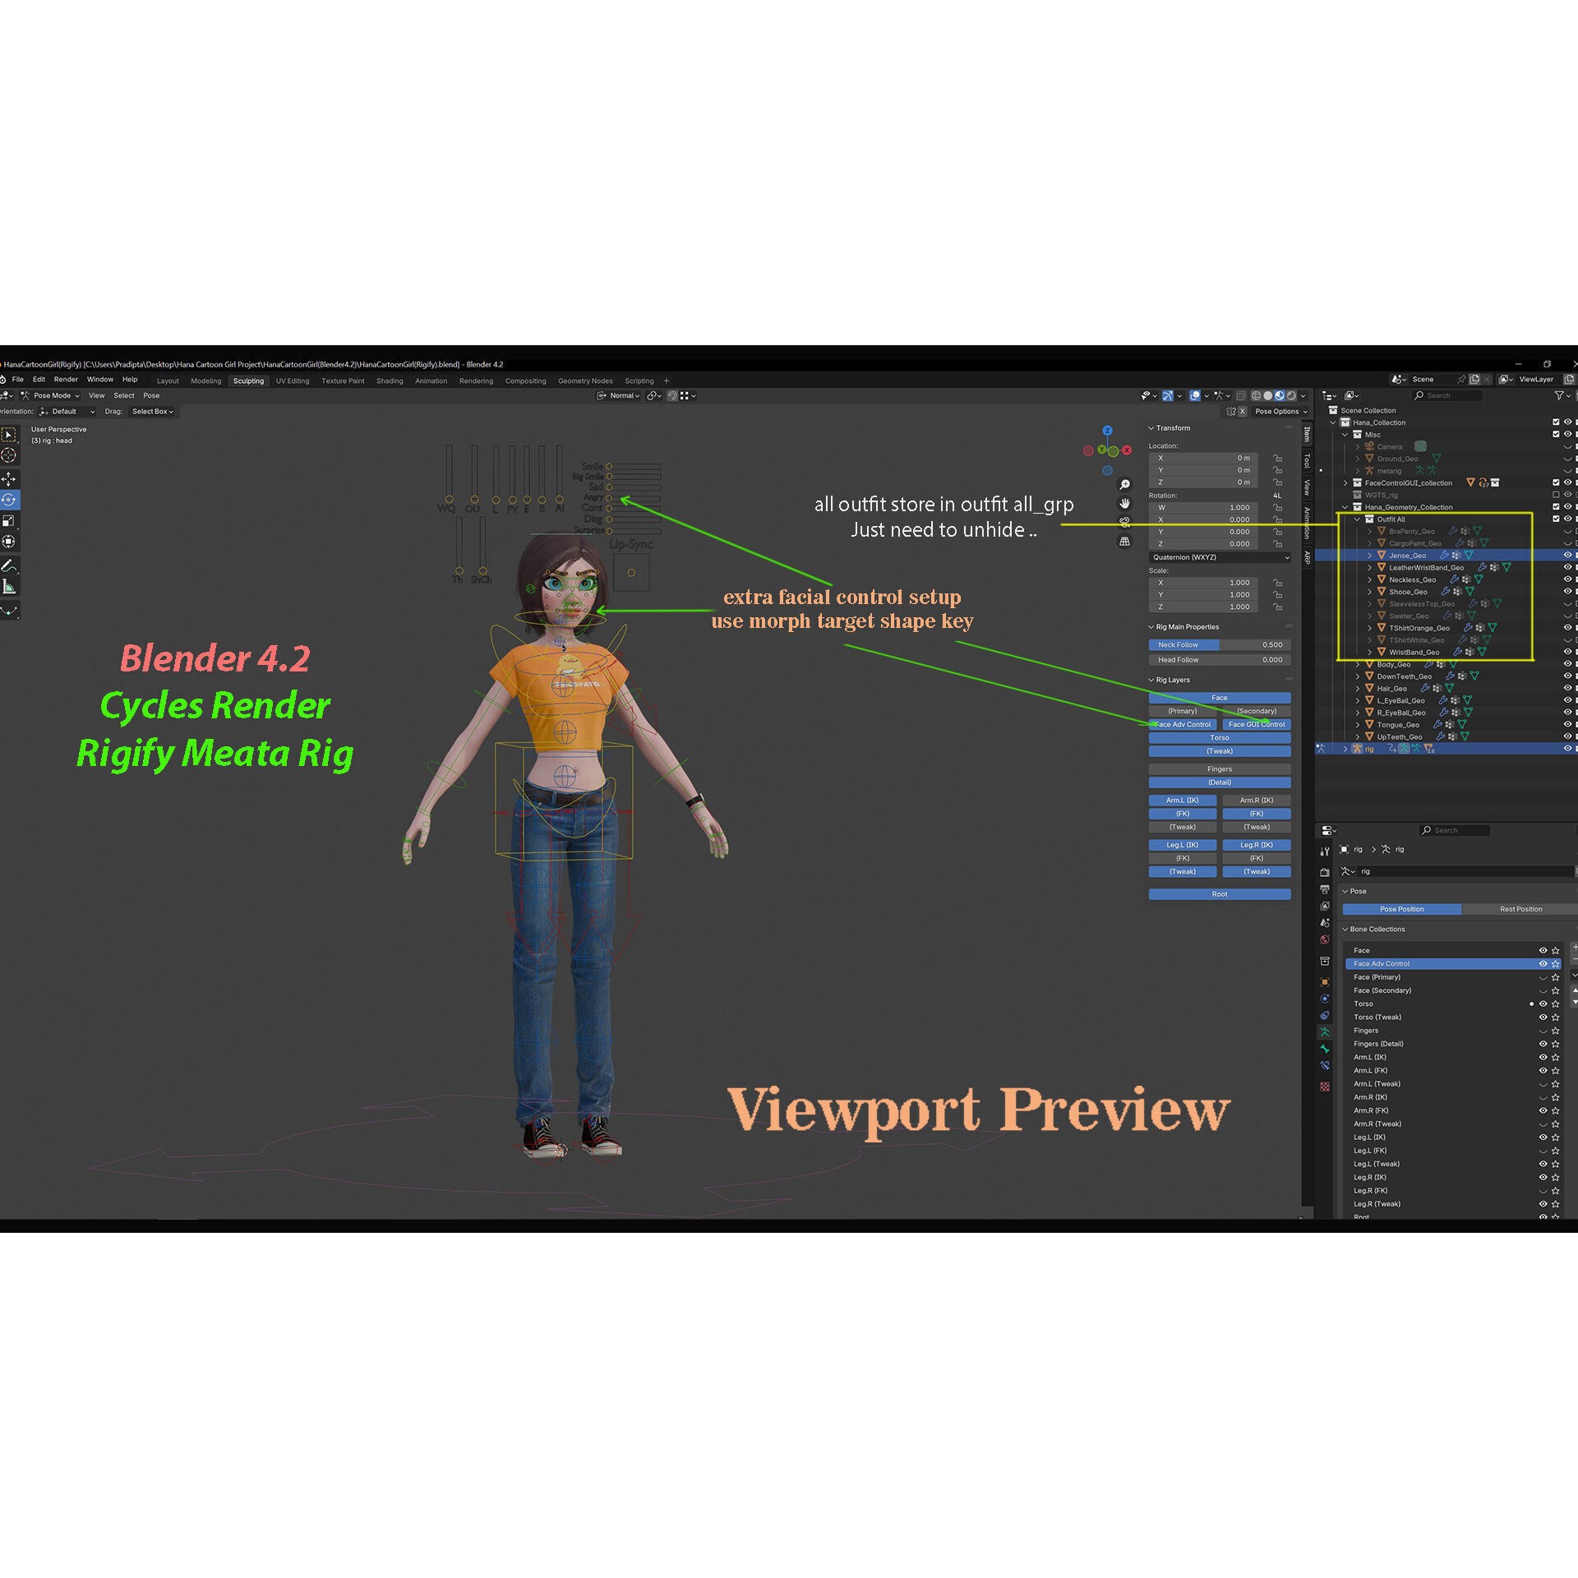The height and width of the screenshot is (1578, 1578).
Task: Collapse the Outfit All collection
Action: 1357,519
